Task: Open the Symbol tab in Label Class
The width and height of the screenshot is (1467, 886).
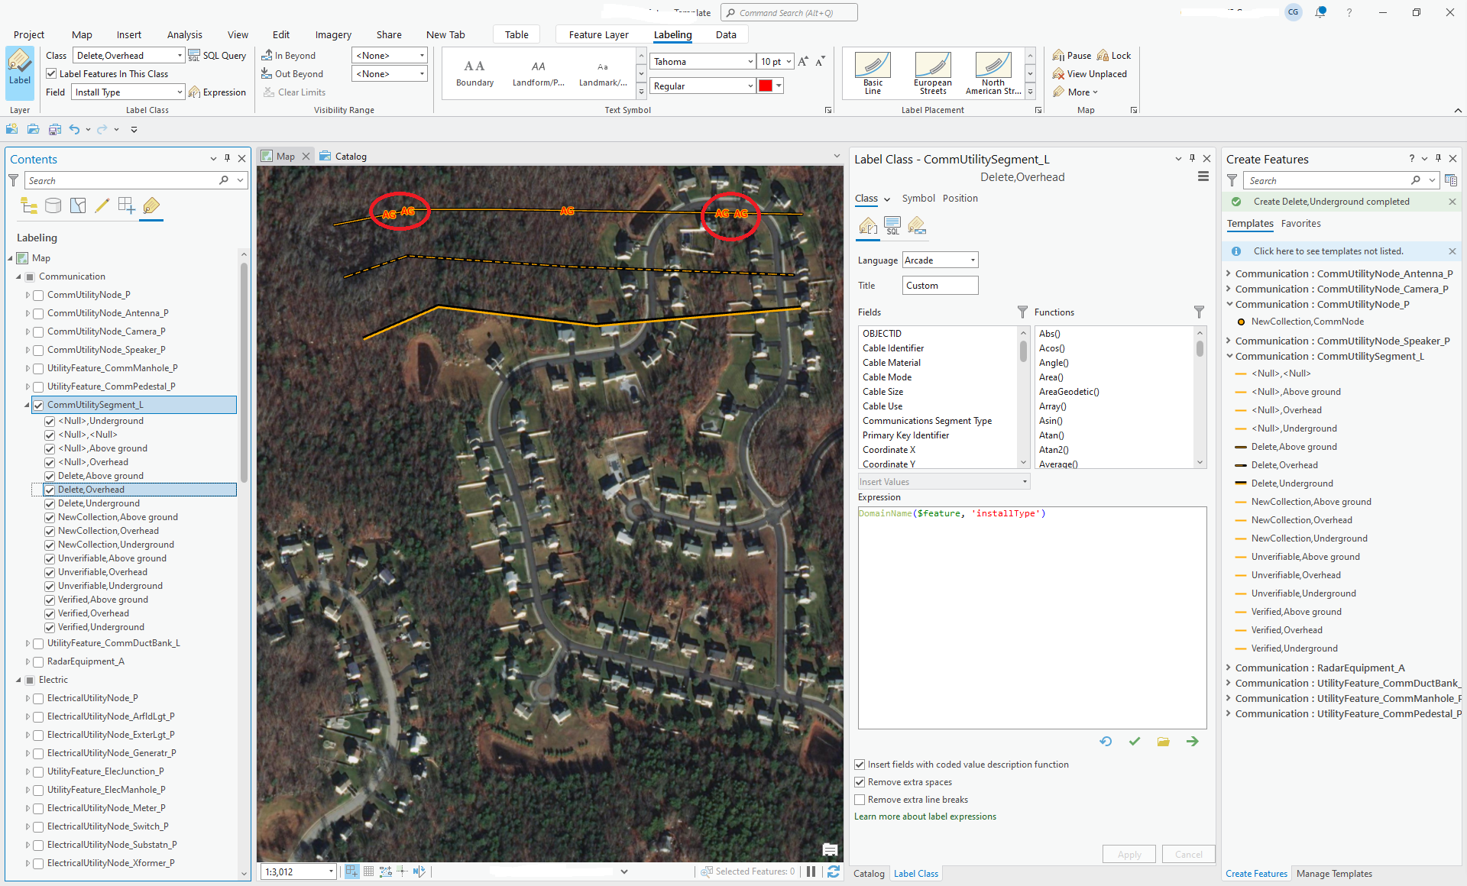Action: [918, 198]
